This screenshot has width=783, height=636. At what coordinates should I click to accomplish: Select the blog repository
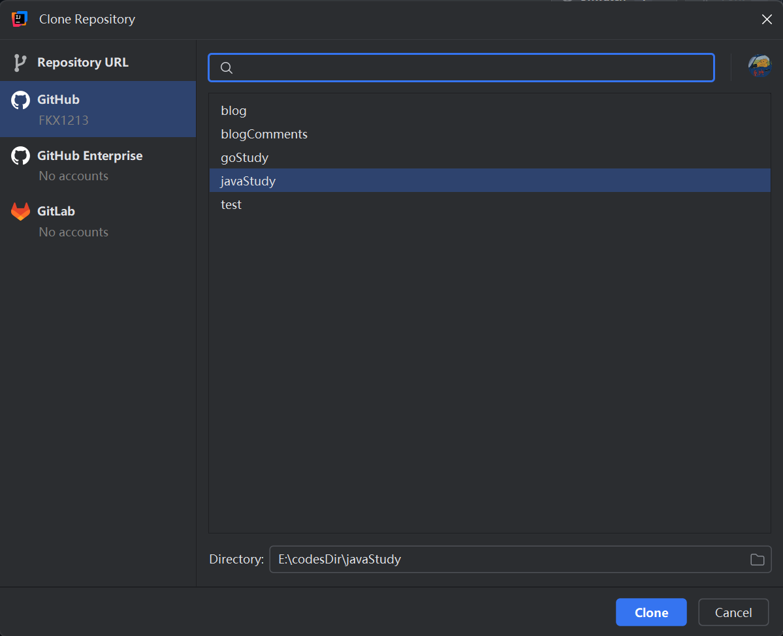pos(490,110)
